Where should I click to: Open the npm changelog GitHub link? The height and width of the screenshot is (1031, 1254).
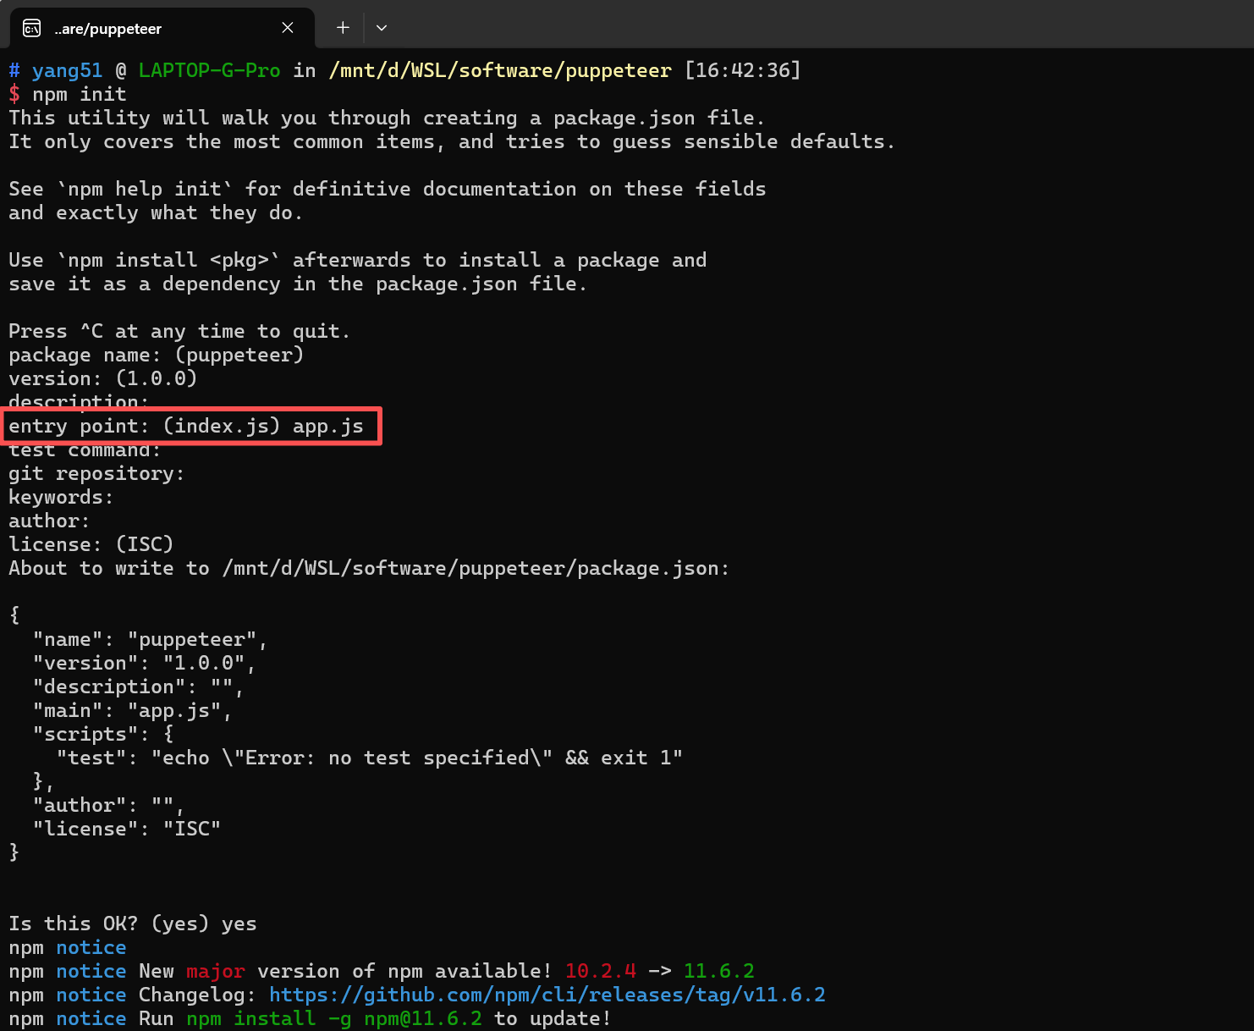pos(547,995)
